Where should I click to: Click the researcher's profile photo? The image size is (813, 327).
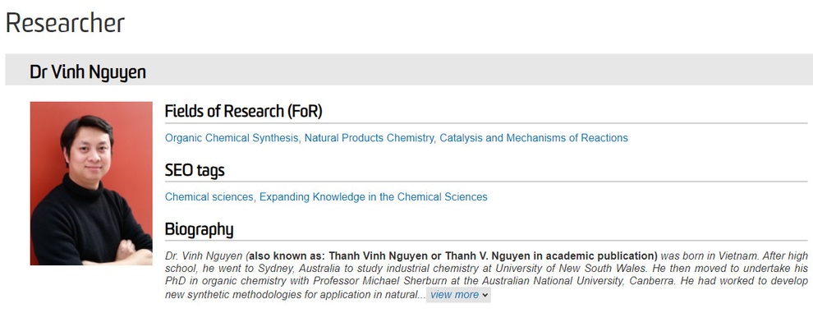(91, 183)
